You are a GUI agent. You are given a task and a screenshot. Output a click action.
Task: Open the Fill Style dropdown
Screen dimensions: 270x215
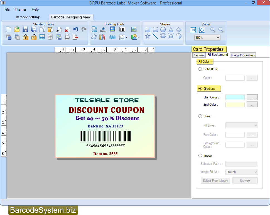pos(256,125)
